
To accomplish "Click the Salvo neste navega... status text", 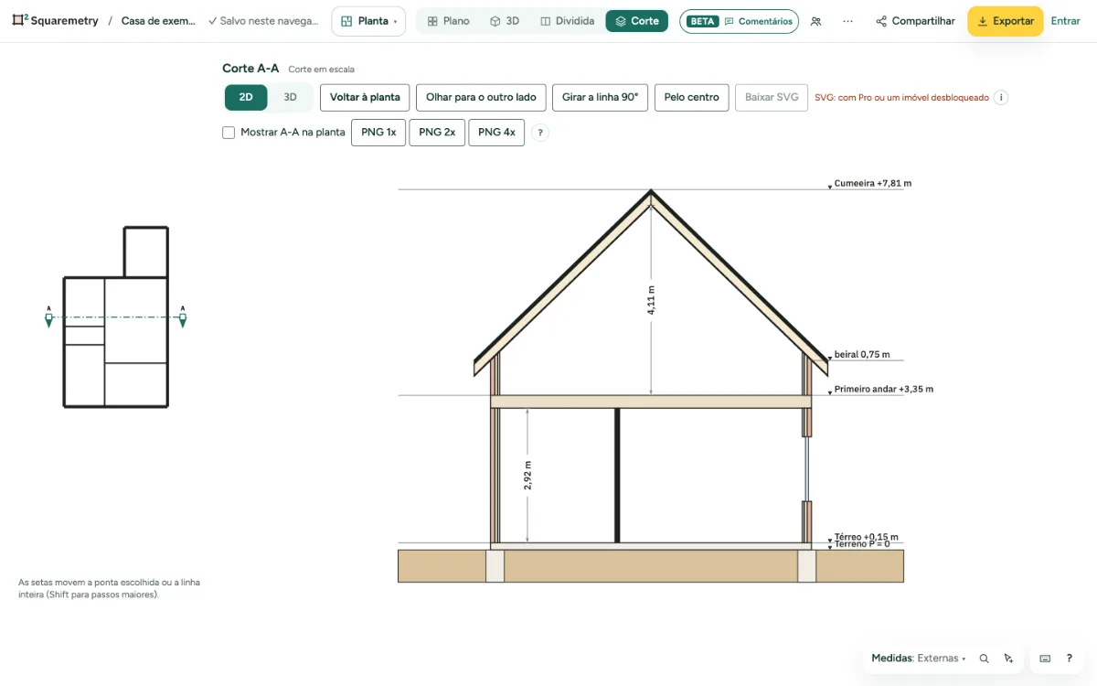I will click(x=263, y=21).
